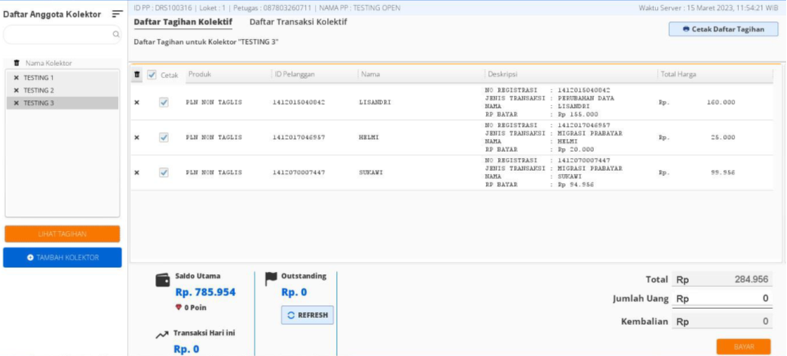Viewport: 787px width, 356px height.
Task: Click the Cetak Daftar Tagihan button
Action: point(723,29)
